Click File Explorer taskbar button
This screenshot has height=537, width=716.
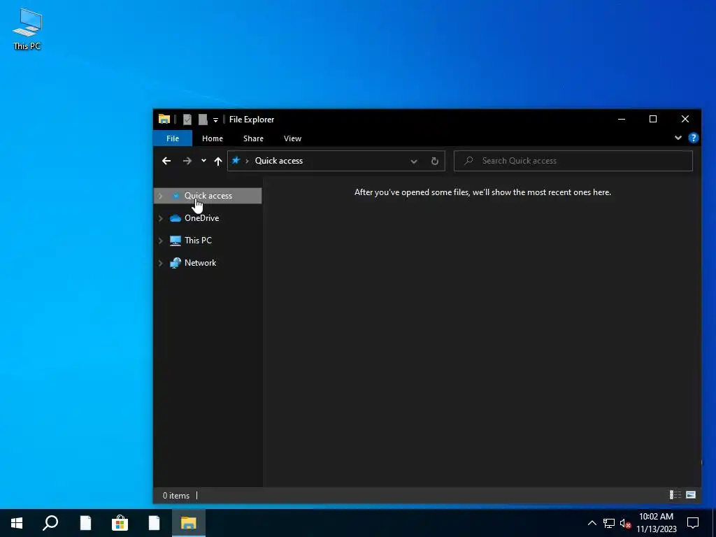tap(189, 523)
